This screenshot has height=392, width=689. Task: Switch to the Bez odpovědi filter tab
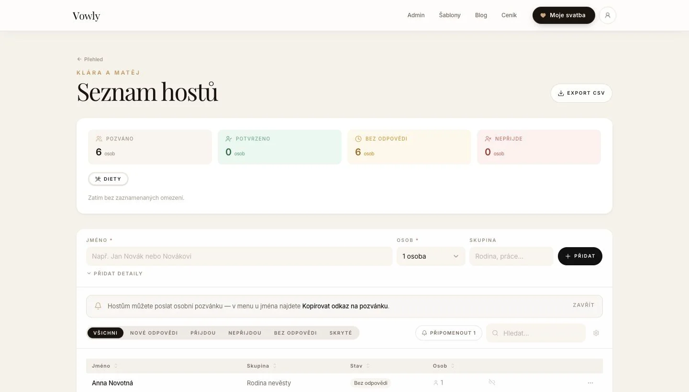[295, 333]
